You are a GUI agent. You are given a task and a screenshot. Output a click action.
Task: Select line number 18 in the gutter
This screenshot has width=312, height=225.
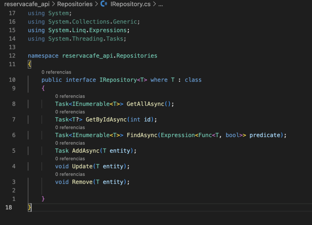9,207
